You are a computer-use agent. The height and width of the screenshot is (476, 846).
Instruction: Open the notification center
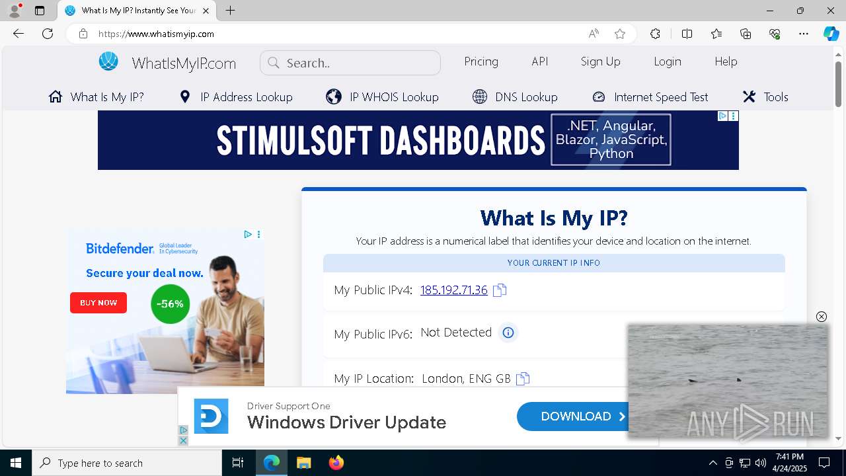click(824, 463)
